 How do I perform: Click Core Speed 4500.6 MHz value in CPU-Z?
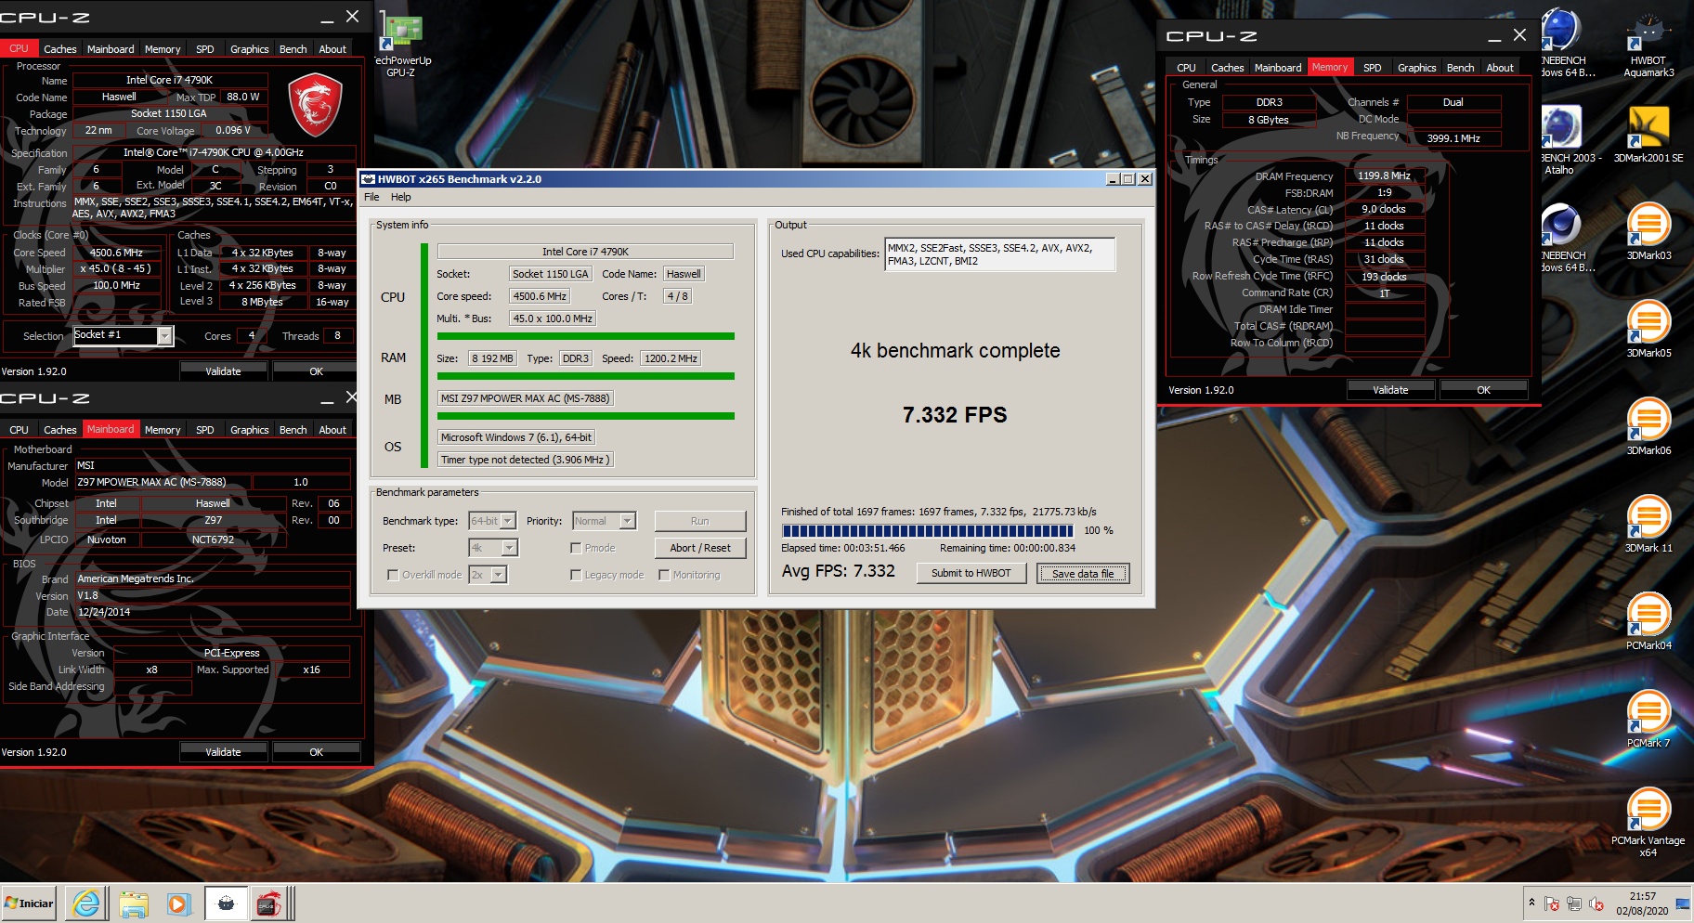(x=116, y=253)
